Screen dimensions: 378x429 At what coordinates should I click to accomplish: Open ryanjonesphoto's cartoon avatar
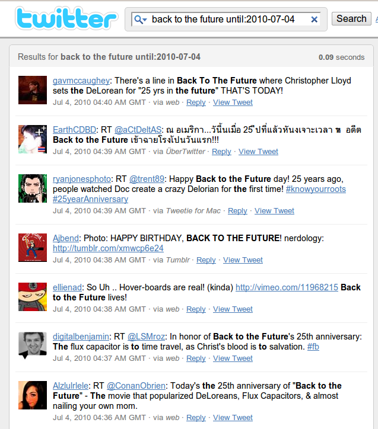pyautogui.click(x=33, y=188)
